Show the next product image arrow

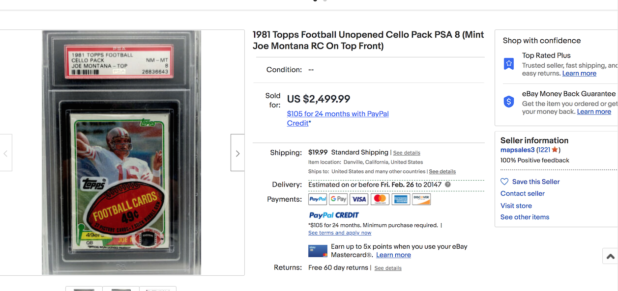click(x=237, y=153)
